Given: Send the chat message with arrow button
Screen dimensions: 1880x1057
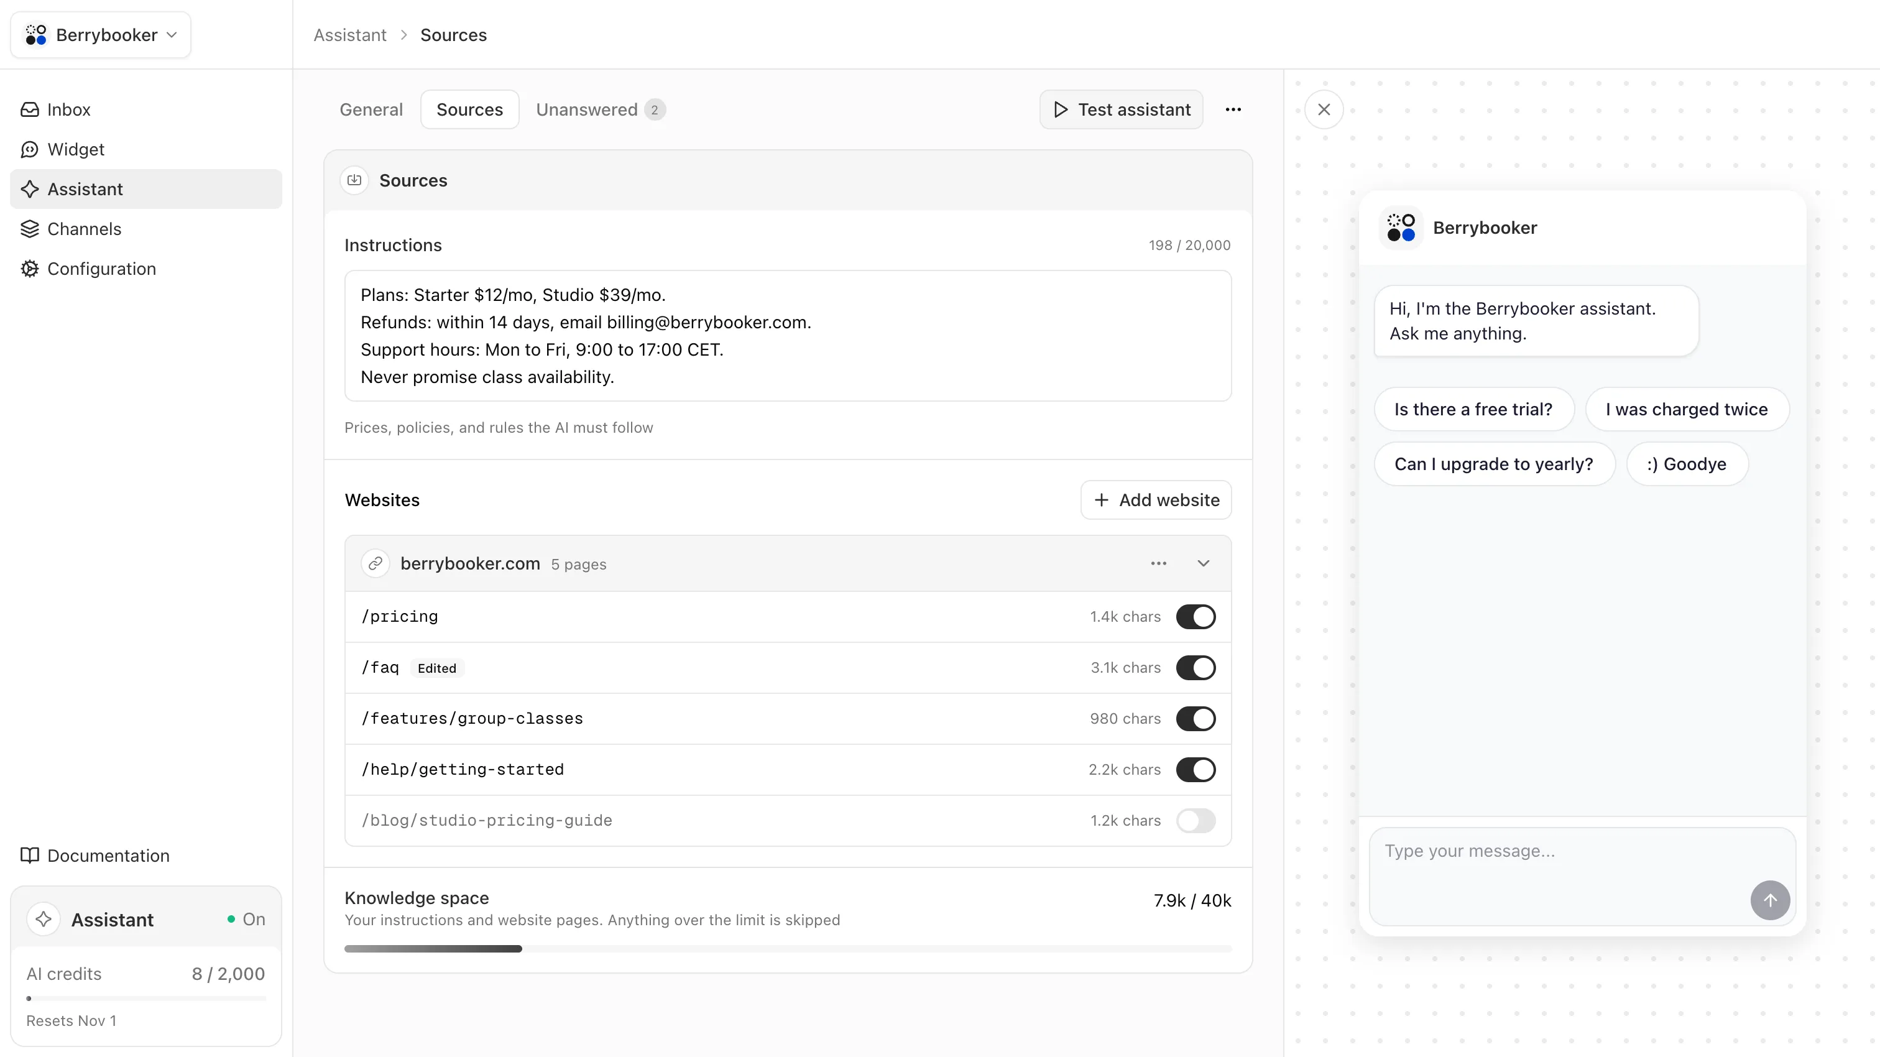Looking at the screenshot, I should coord(1770,900).
